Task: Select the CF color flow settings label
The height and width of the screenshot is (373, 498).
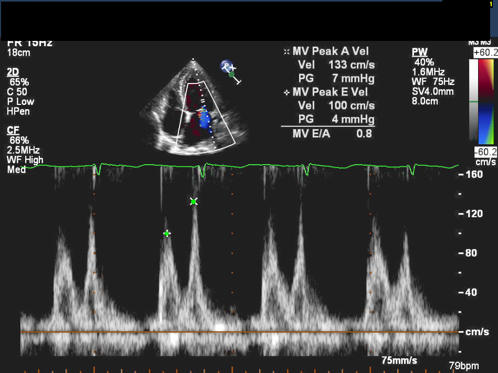Action: pyautogui.click(x=13, y=130)
